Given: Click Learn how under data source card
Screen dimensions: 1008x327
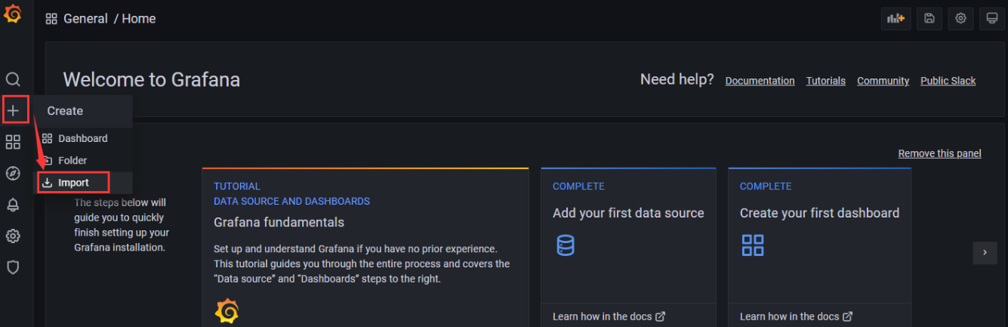Looking at the screenshot, I should pyautogui.click(x=609, y=316).
